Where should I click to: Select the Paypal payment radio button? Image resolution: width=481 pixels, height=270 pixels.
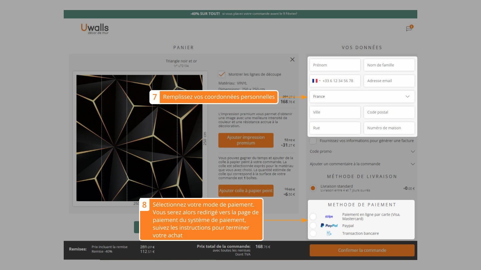(313, 226)
